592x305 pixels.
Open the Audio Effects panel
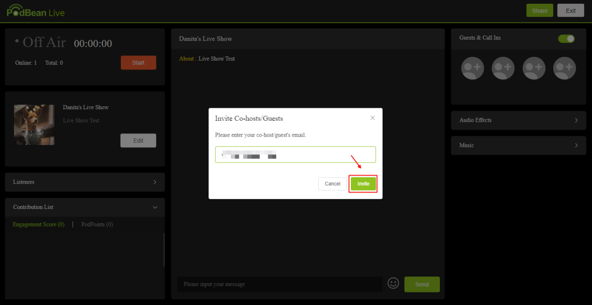pyautogui.click(x=518, y=120)
